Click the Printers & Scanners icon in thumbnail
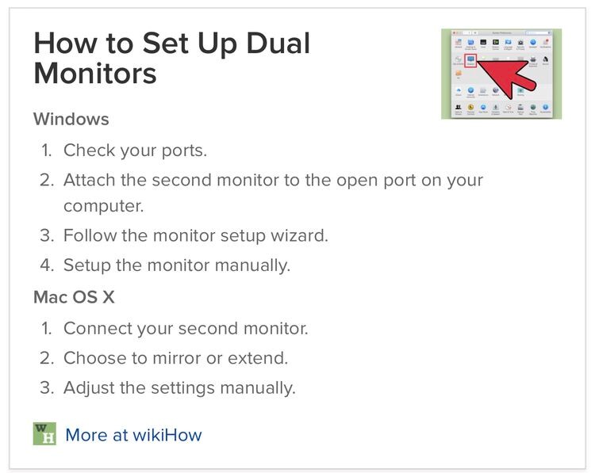 tap(533, 59)
